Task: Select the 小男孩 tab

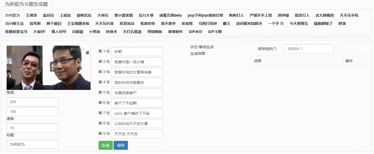Action: 95,32
